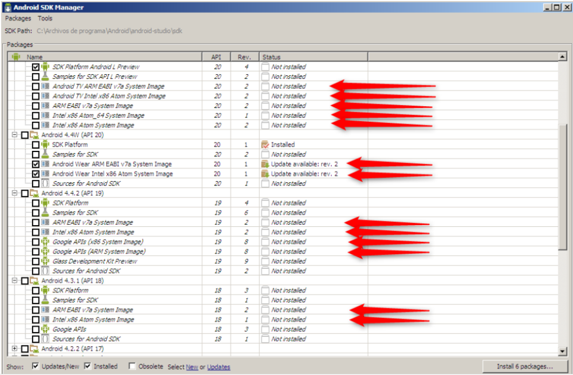Check Android TV ARM EABI v7a System Image
573x375 pixels.
click(x=35, y=87)
